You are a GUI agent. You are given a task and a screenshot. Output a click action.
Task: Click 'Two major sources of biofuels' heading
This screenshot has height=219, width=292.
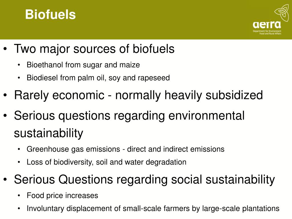[94, 49]
